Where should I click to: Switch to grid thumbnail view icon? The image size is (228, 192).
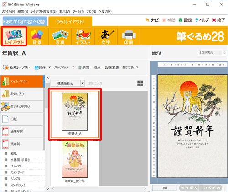pos(140,83)
